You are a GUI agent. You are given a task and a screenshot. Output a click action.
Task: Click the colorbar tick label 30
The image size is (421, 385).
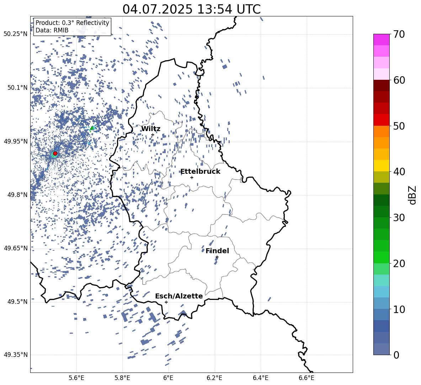pyautogui.click(x=399, y=217)
